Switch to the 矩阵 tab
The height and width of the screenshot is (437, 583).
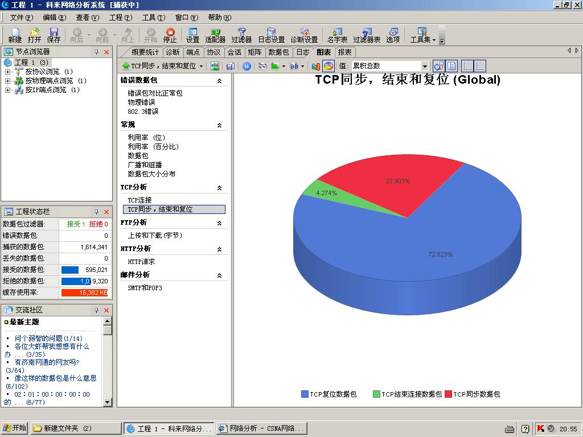click(254, 52)
